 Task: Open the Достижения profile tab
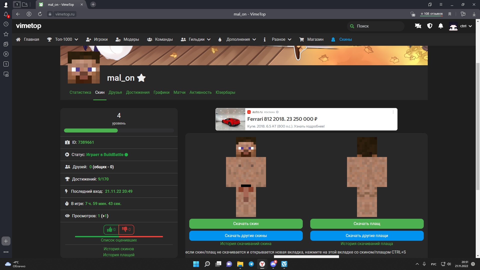[x=137, y=92]
